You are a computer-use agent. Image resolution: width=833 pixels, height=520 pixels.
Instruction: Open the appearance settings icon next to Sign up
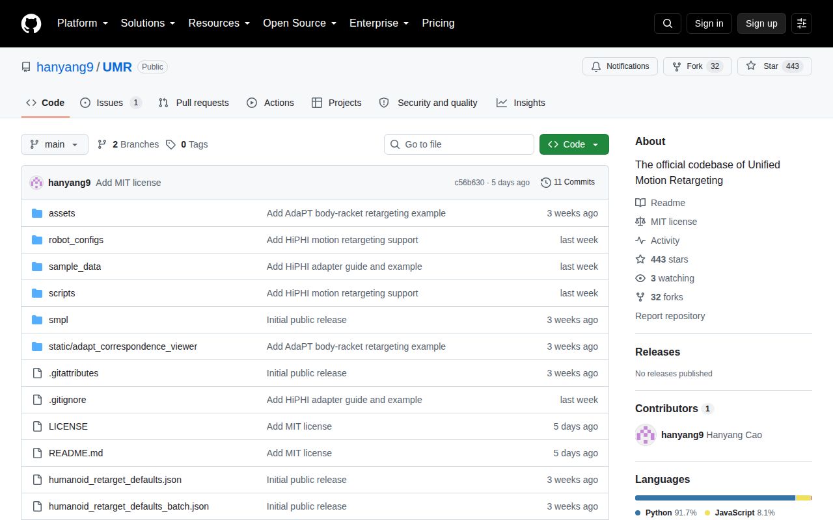(x=802, y=23)
